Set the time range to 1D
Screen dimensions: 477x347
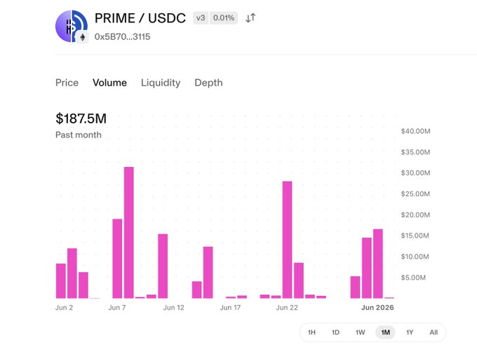click(x=335, y=332)
